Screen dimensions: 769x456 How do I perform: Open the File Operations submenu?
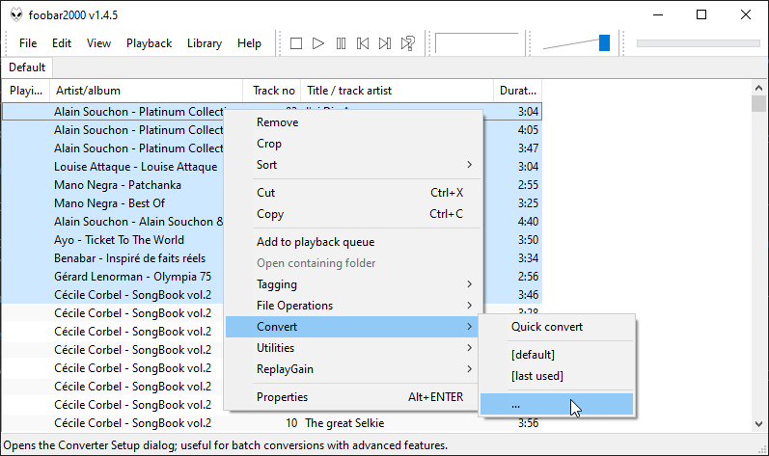point(352,306)
